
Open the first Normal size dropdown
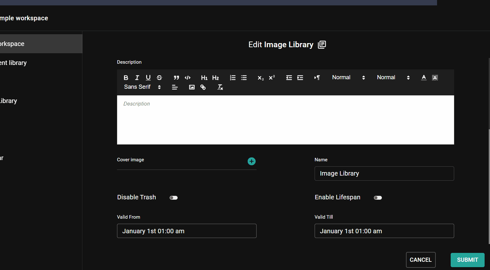[x=349, y=78]
